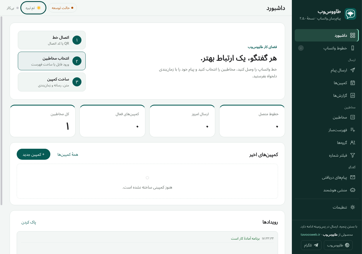Click the people icon next to گروه‌ها
Image resolution: width=362 pixels, height=254 pixels.
(353, 143)
